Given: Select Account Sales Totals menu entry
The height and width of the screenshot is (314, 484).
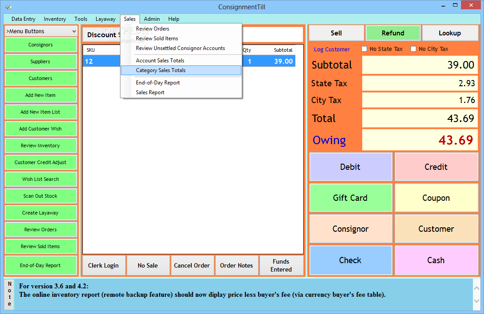Looking at the screenshot, I should (x=181, y=61).
